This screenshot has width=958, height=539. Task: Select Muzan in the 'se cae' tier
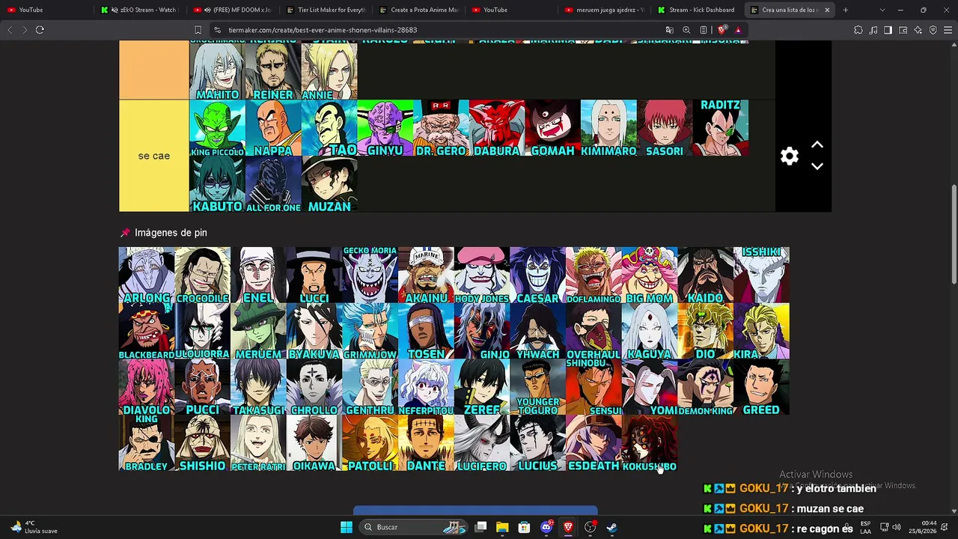[329, 184]
